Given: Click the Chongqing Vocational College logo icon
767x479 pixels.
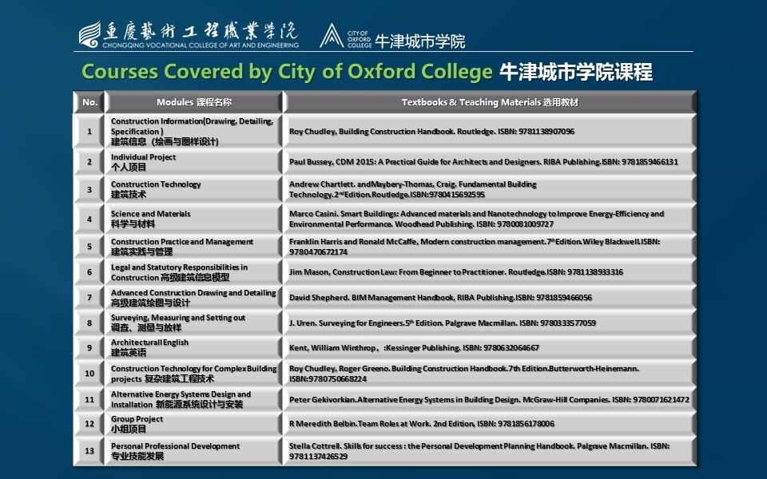Looking at the screenshot, I should pyautogui.click(x=89, y=34).
